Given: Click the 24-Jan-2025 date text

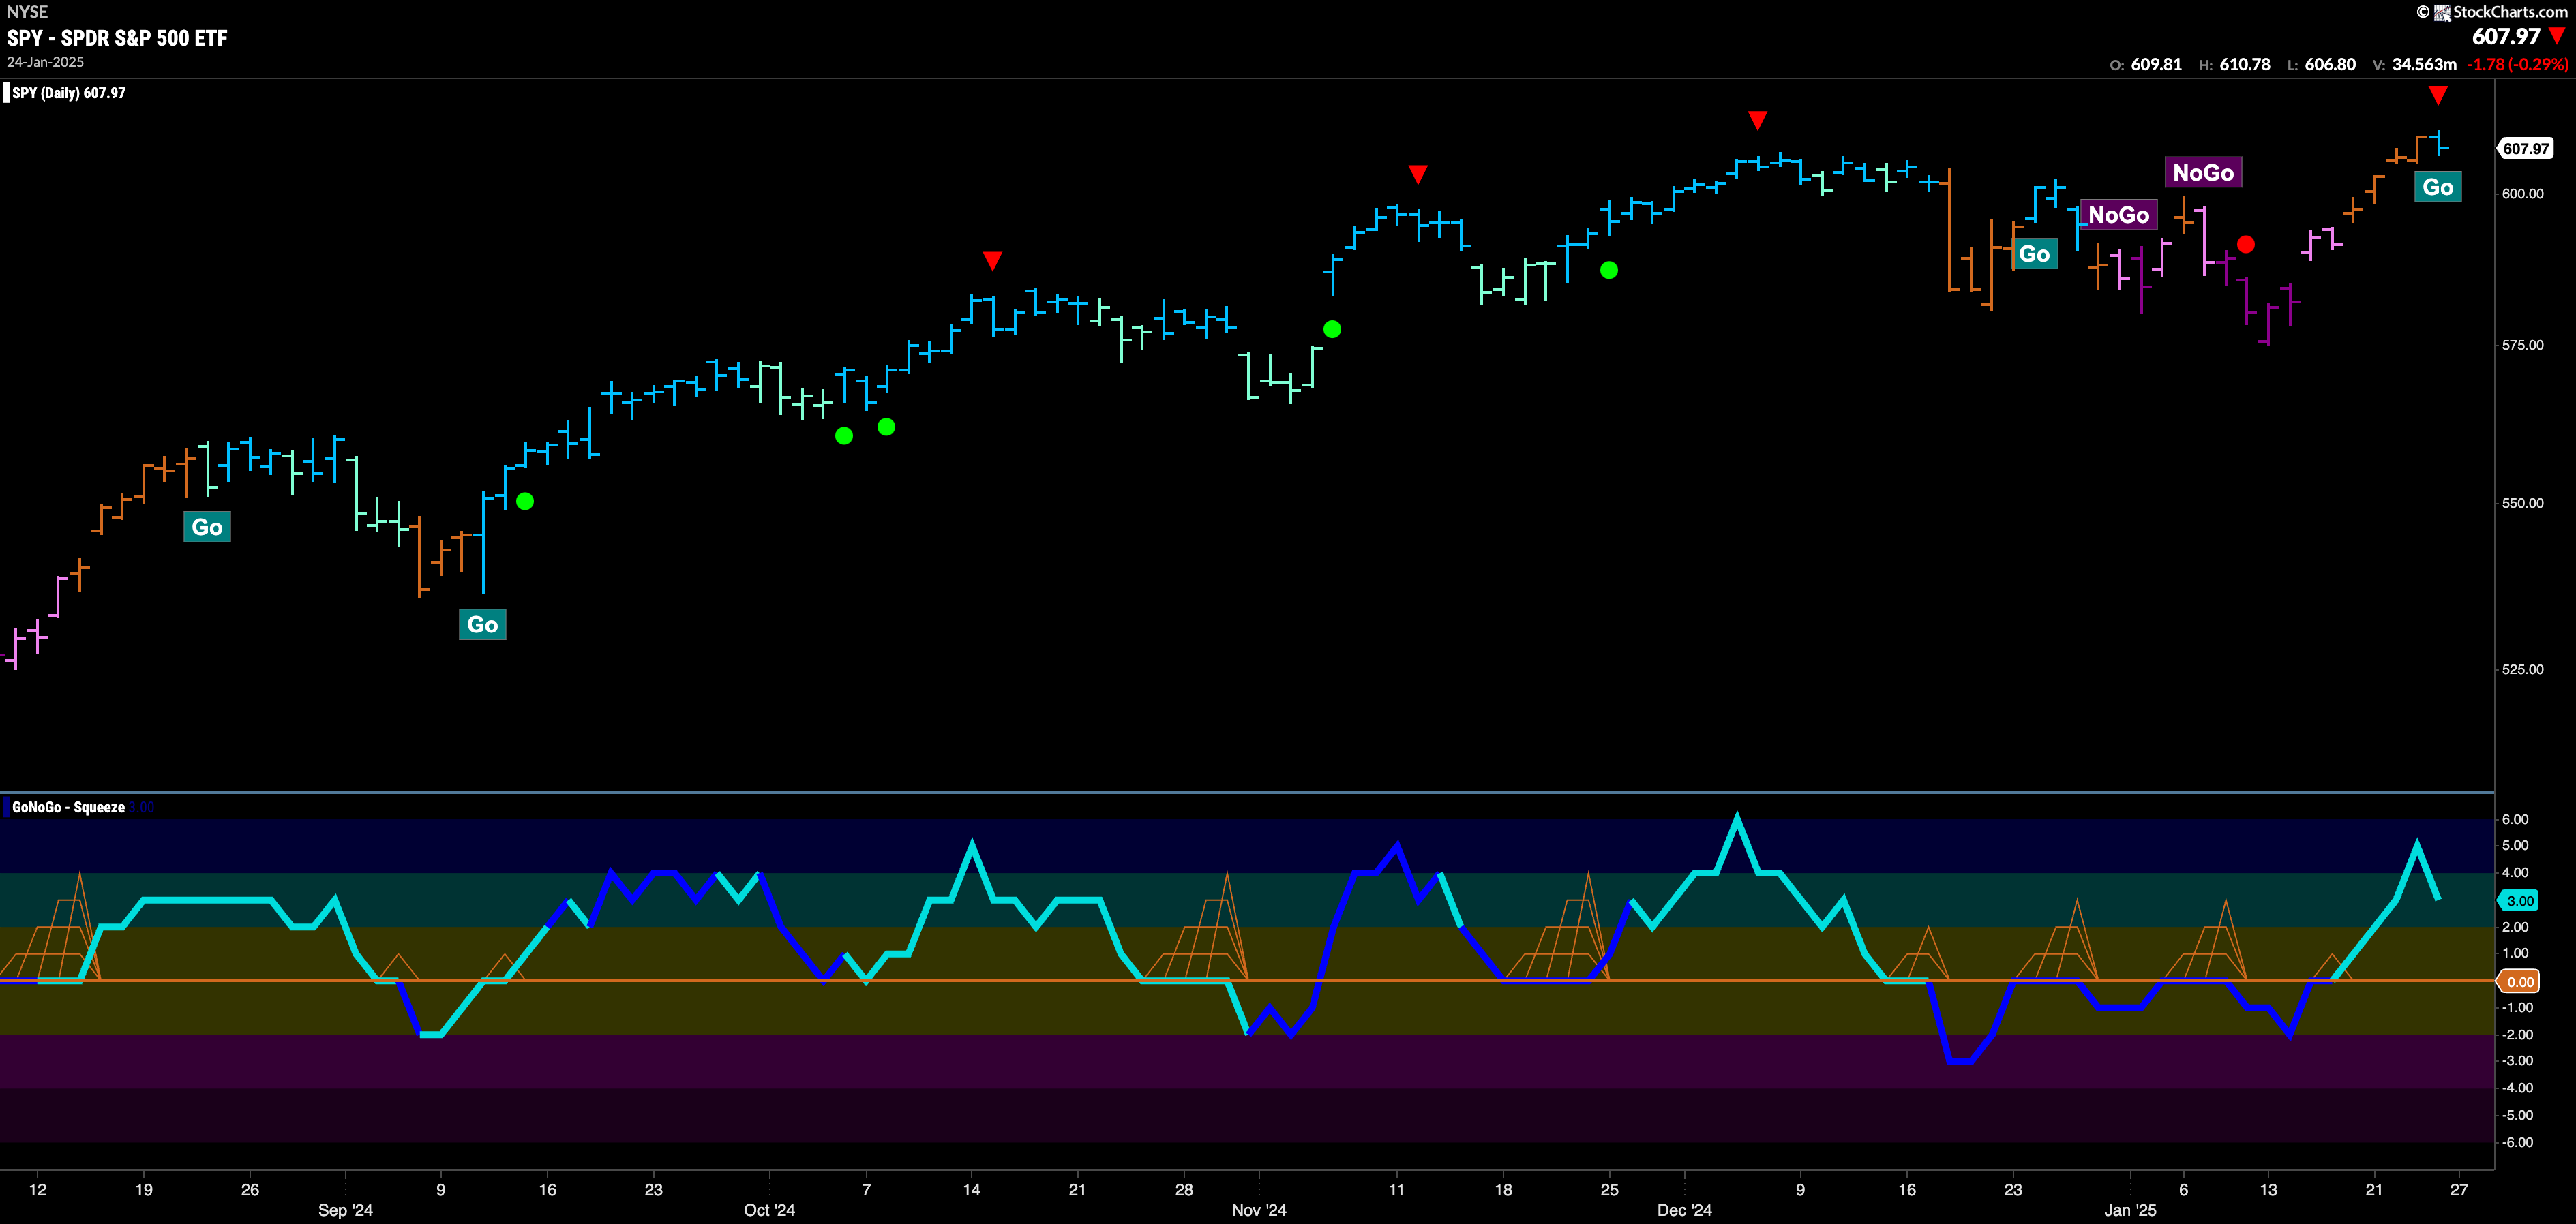Looking at the screenshot, I should tap(45, 62).
